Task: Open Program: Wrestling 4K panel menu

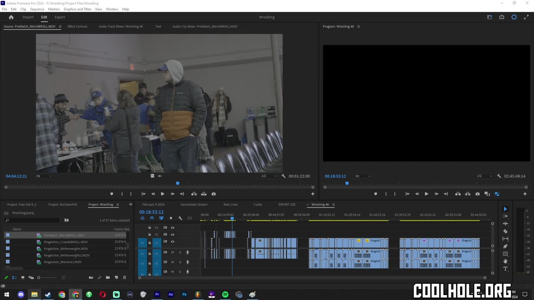Action: click(x=358, y=27)
